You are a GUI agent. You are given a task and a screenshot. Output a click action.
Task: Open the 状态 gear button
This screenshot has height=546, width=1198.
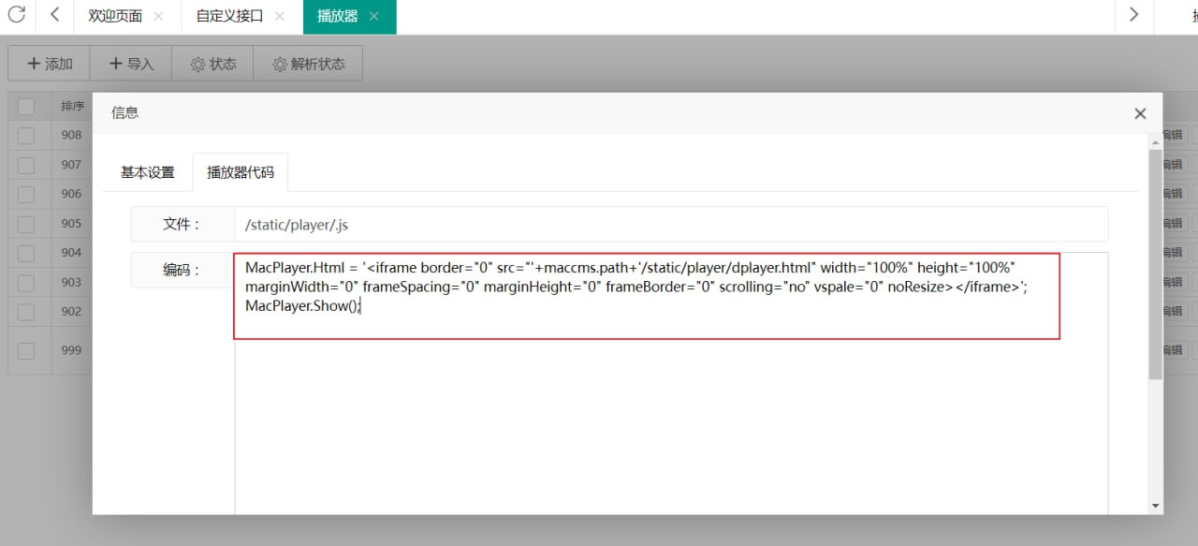tap(212, 64)
